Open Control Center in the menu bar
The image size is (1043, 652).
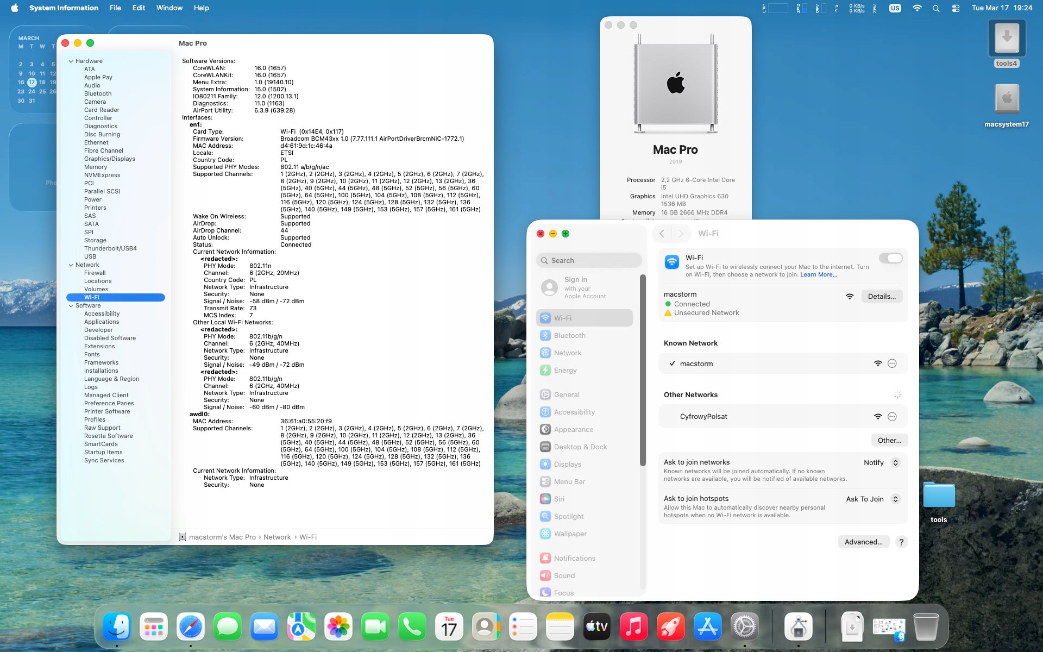956,8
